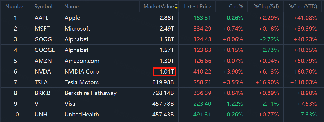
Task: Click Tesla's +110.03% YTD change
Action: (304, 82)
